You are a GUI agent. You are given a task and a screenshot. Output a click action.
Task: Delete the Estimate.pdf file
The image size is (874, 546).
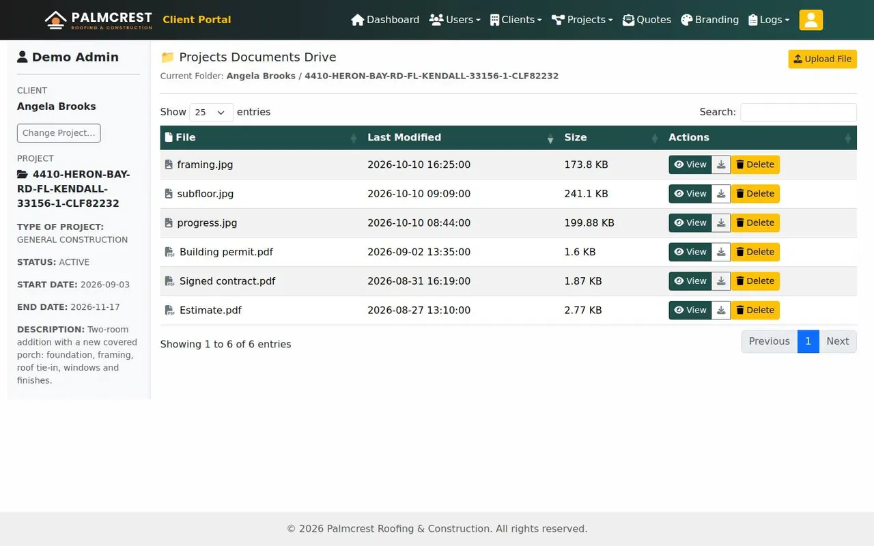[755, 311]
